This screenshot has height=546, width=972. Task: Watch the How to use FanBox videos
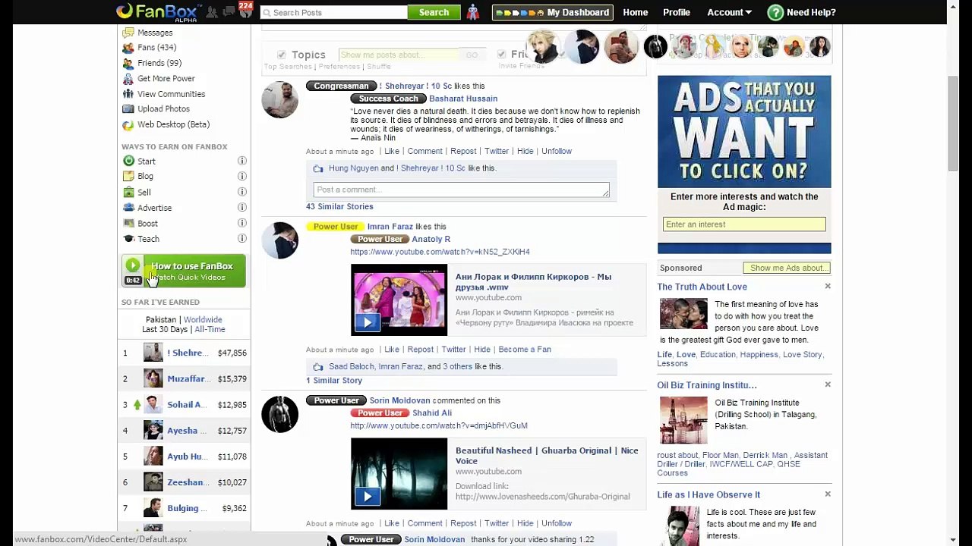click(184, 271)
